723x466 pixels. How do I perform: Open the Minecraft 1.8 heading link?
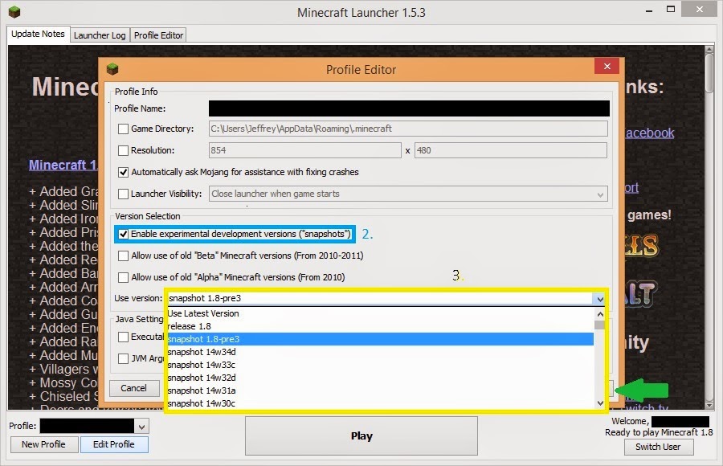pyautogui.click(x=63, y=165)
